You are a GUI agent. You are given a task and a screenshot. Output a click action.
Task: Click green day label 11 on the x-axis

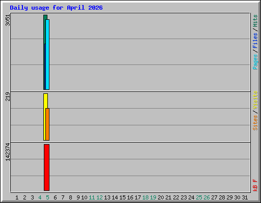coord(92,197)
